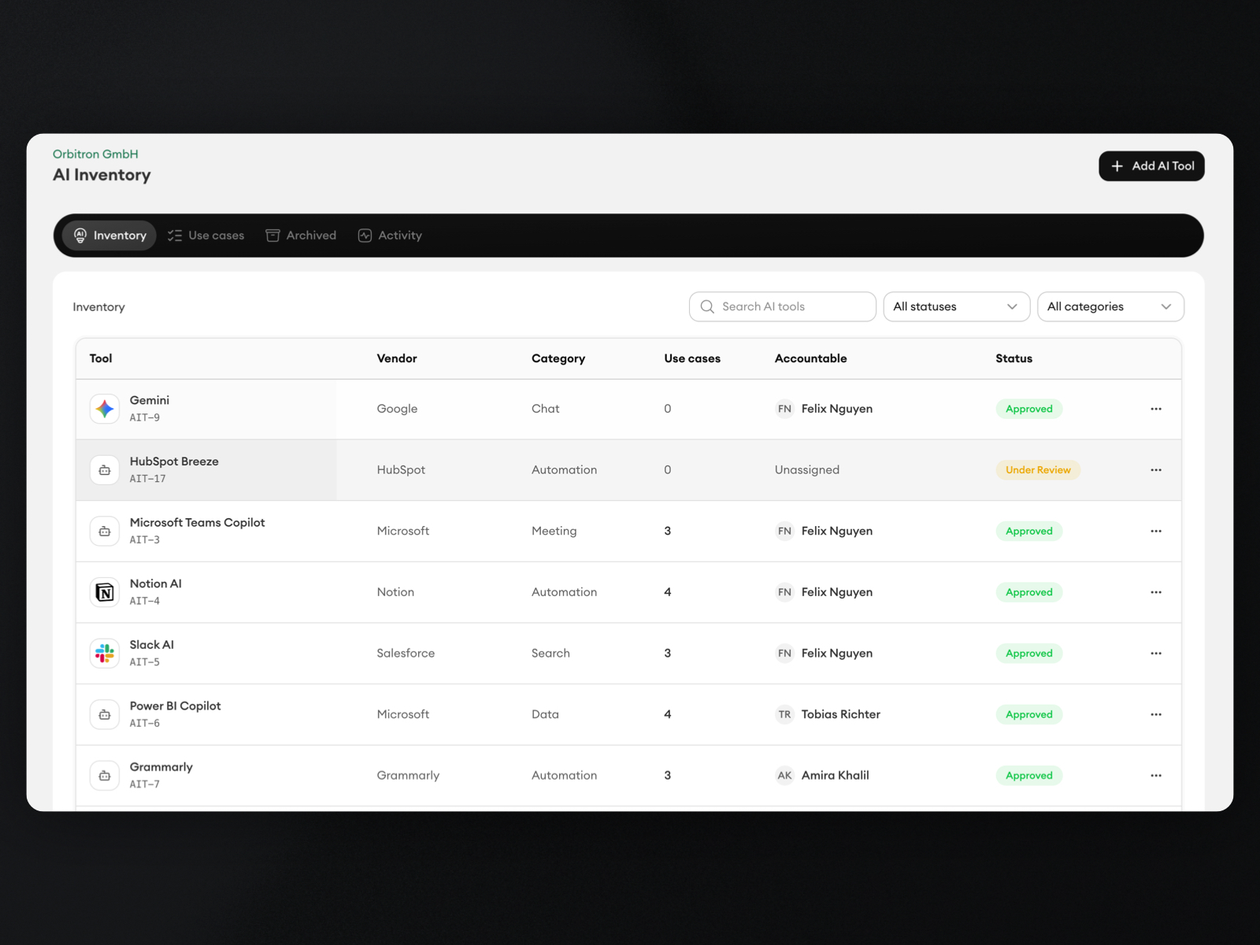
Task: Open the Archived tab
Action: pyautogui.click(x=301, y=235)
